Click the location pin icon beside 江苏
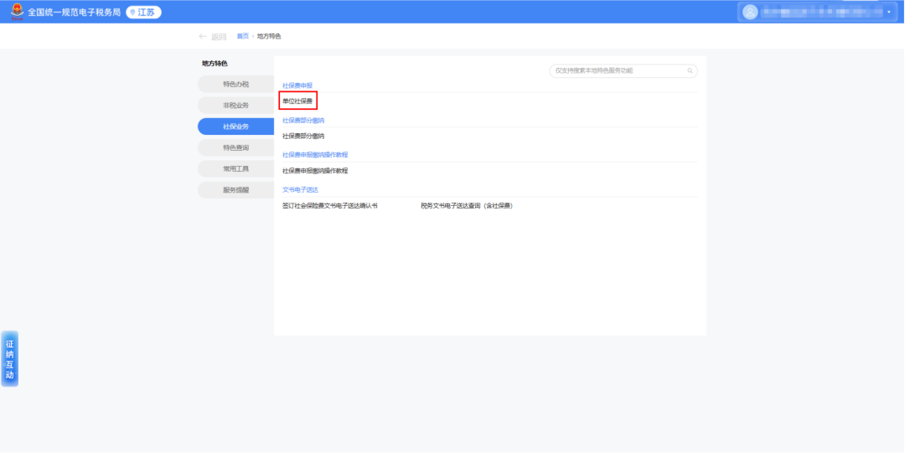The height and width of the screenshot is (453, 905). pos(132,12)
